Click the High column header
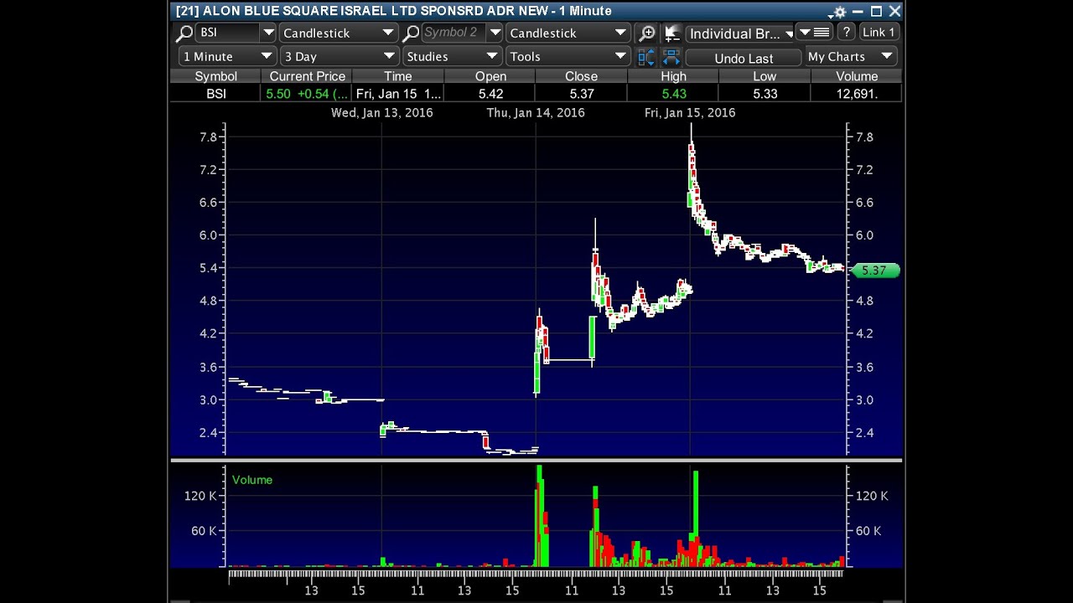This screenshot has width=1073, height=603. [673, 76]
